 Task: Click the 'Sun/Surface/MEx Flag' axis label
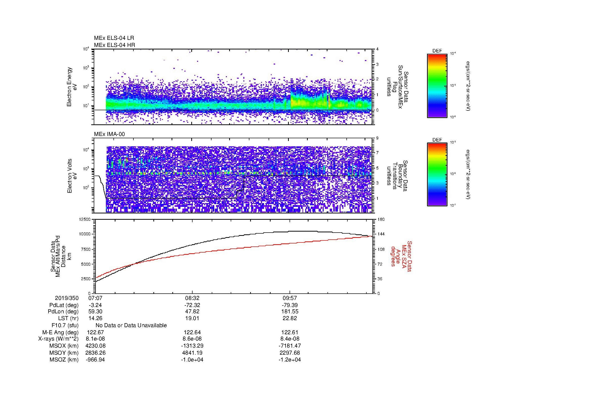[x=397, y=87]
